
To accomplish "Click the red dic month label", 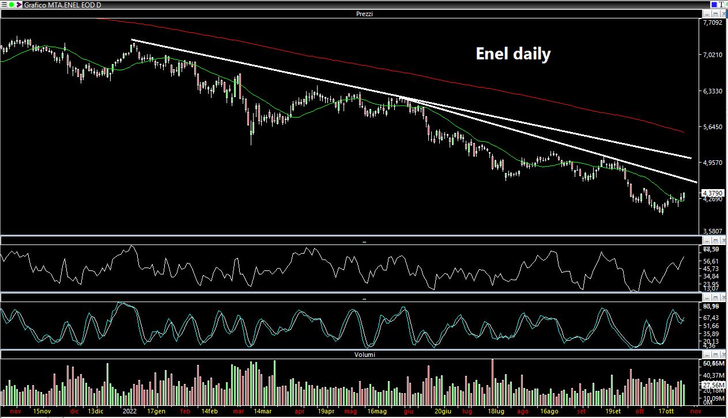I will (x=74, y=412).
